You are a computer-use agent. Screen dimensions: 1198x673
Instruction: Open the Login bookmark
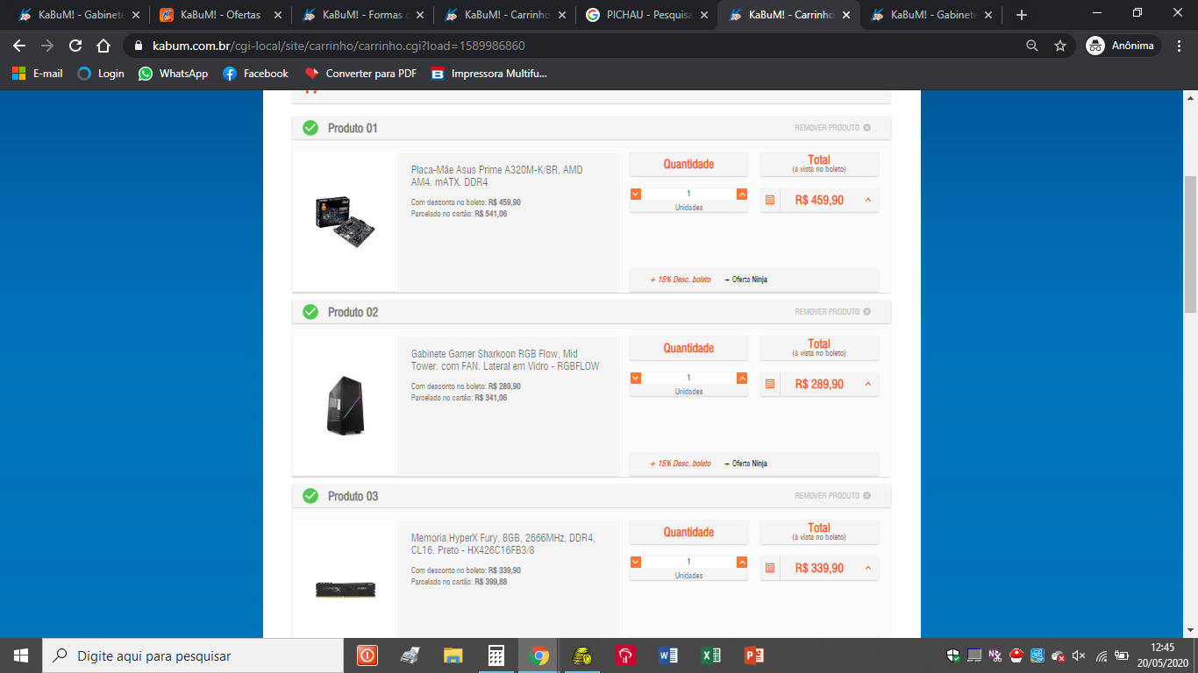[101, 74]
